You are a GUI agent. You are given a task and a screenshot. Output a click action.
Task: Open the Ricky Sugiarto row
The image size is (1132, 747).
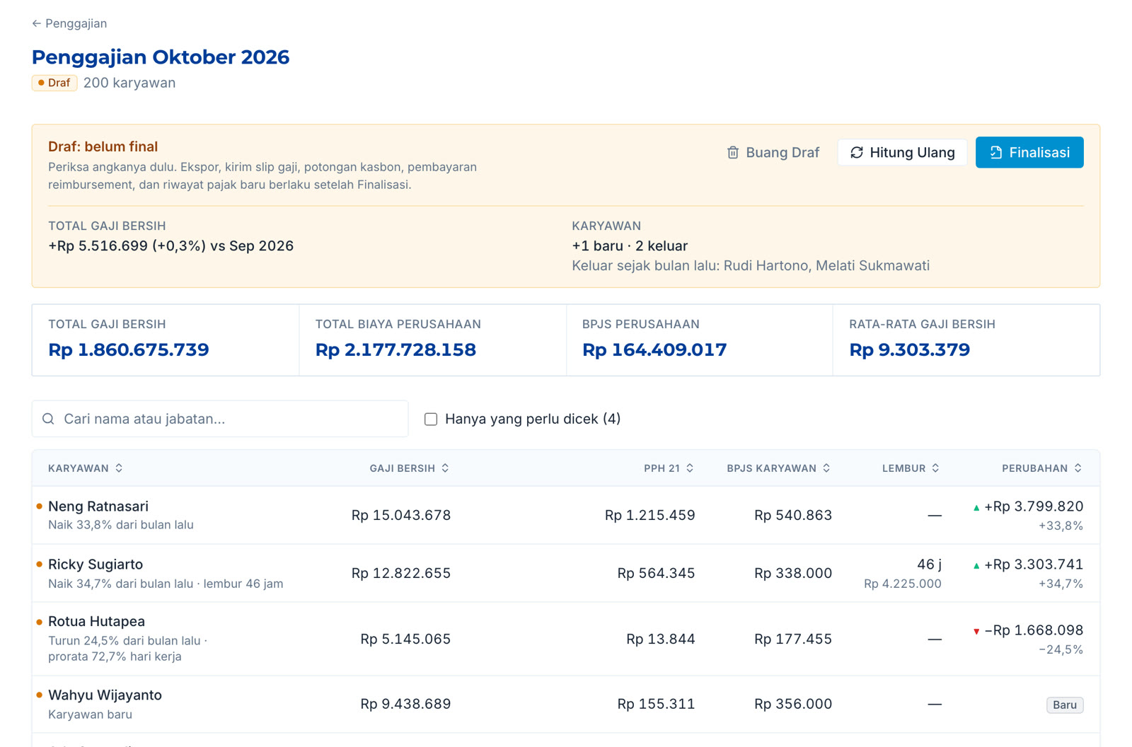coord(566,573)
